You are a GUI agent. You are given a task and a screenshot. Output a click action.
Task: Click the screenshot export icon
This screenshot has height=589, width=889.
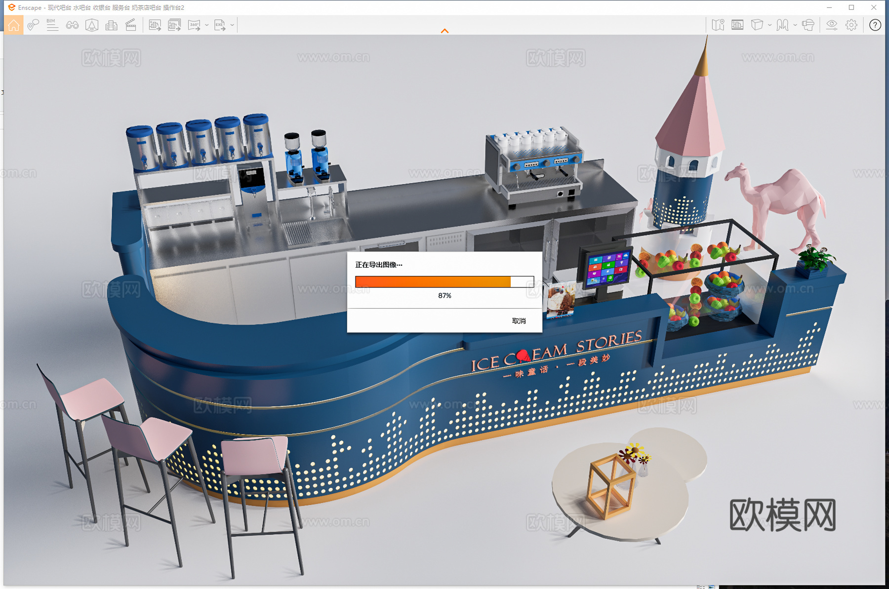pyautogui.click(x=155, y=25)
